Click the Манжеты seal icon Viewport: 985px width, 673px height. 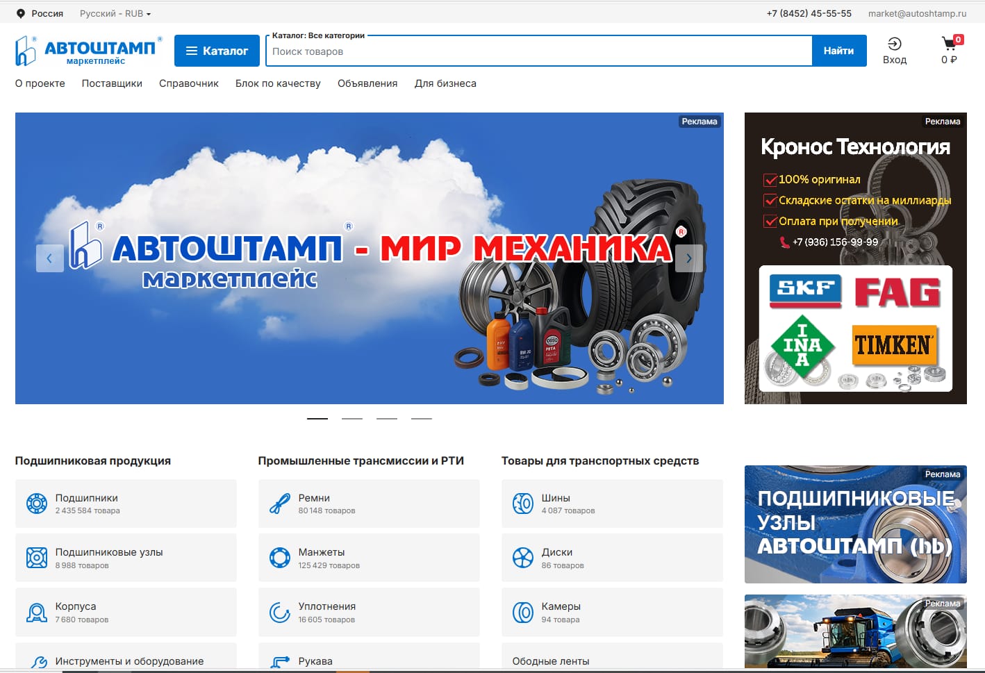coord(280,557)
